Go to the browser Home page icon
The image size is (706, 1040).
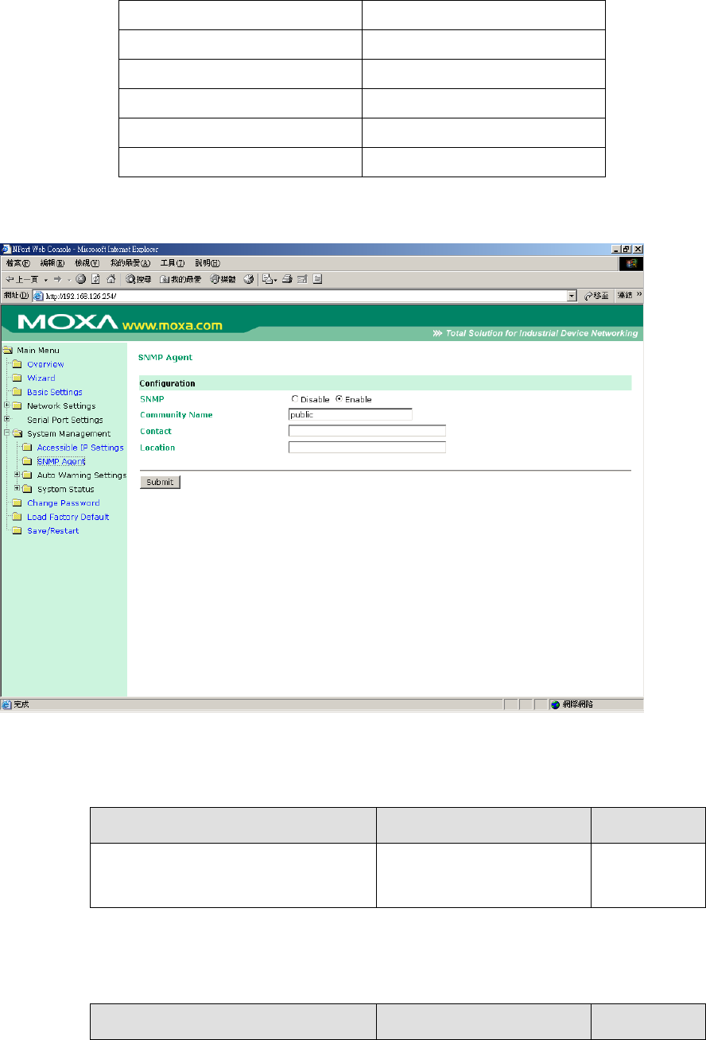(x=111, y=279)
